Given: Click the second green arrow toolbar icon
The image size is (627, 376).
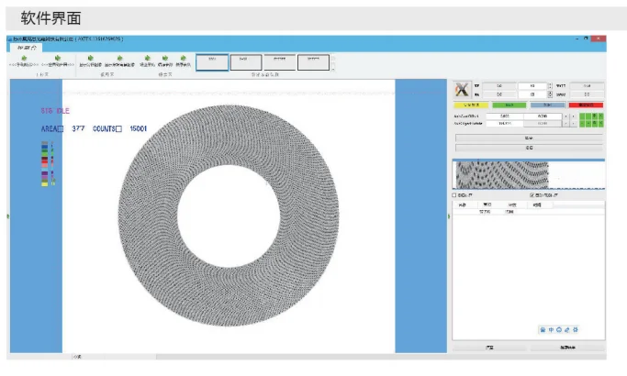Looking at the screenshot, I should click(x=57, y=58).
